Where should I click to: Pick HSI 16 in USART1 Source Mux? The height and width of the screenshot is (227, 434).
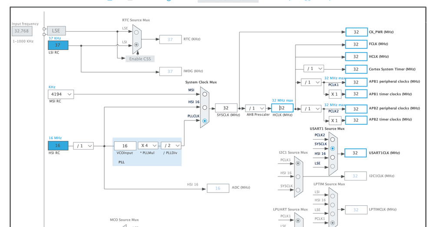[333, 157]
